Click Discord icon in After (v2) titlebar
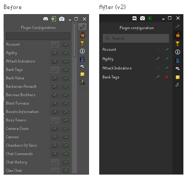The height and width of the screenshot is (180, 187). (x=134, y=18)
